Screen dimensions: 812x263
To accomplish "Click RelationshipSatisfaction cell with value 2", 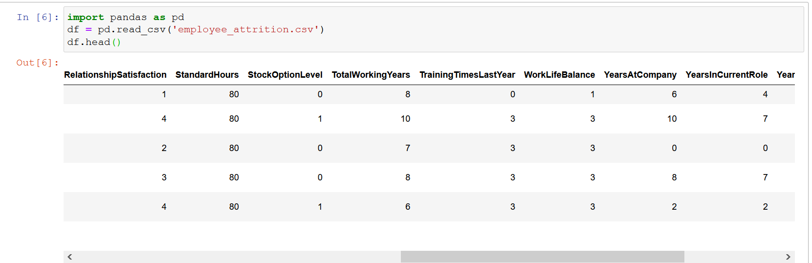I will 164,148.
